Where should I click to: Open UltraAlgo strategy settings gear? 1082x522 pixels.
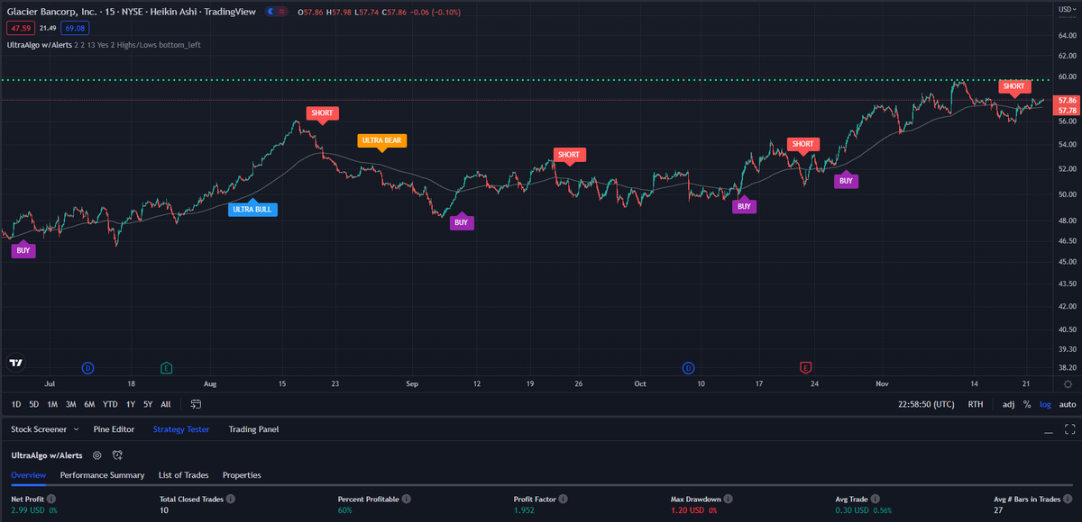click(x=96, y=455)
